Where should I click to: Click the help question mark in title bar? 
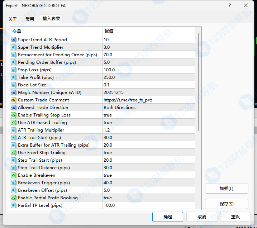click(230, 6)
